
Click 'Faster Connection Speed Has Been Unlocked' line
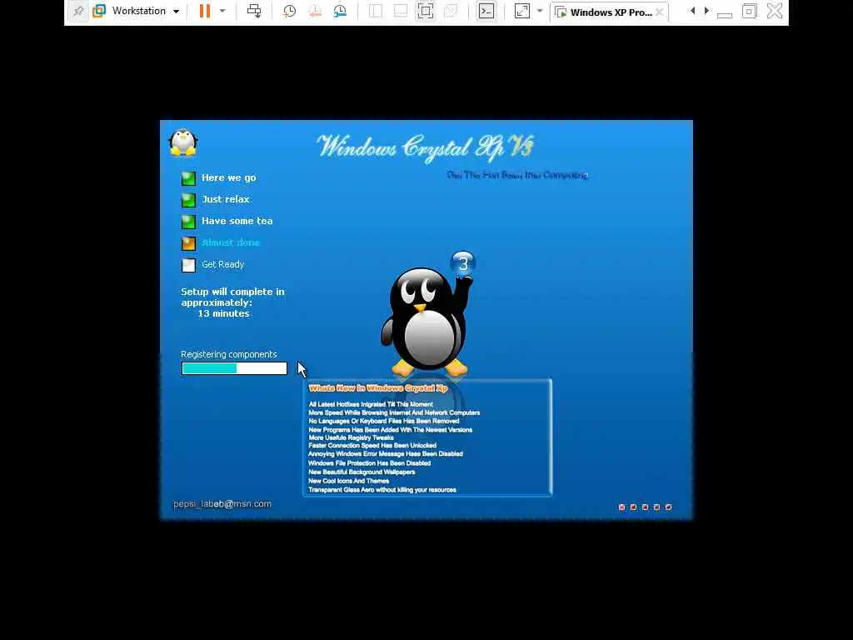(x=372, y=445)
